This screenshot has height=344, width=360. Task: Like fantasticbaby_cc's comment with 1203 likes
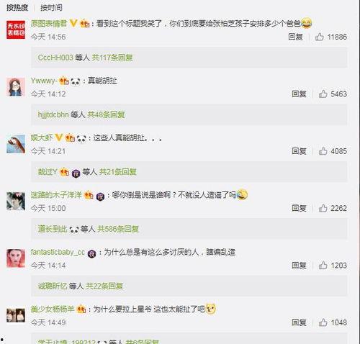pyautogui.click(x=323, y=265)
